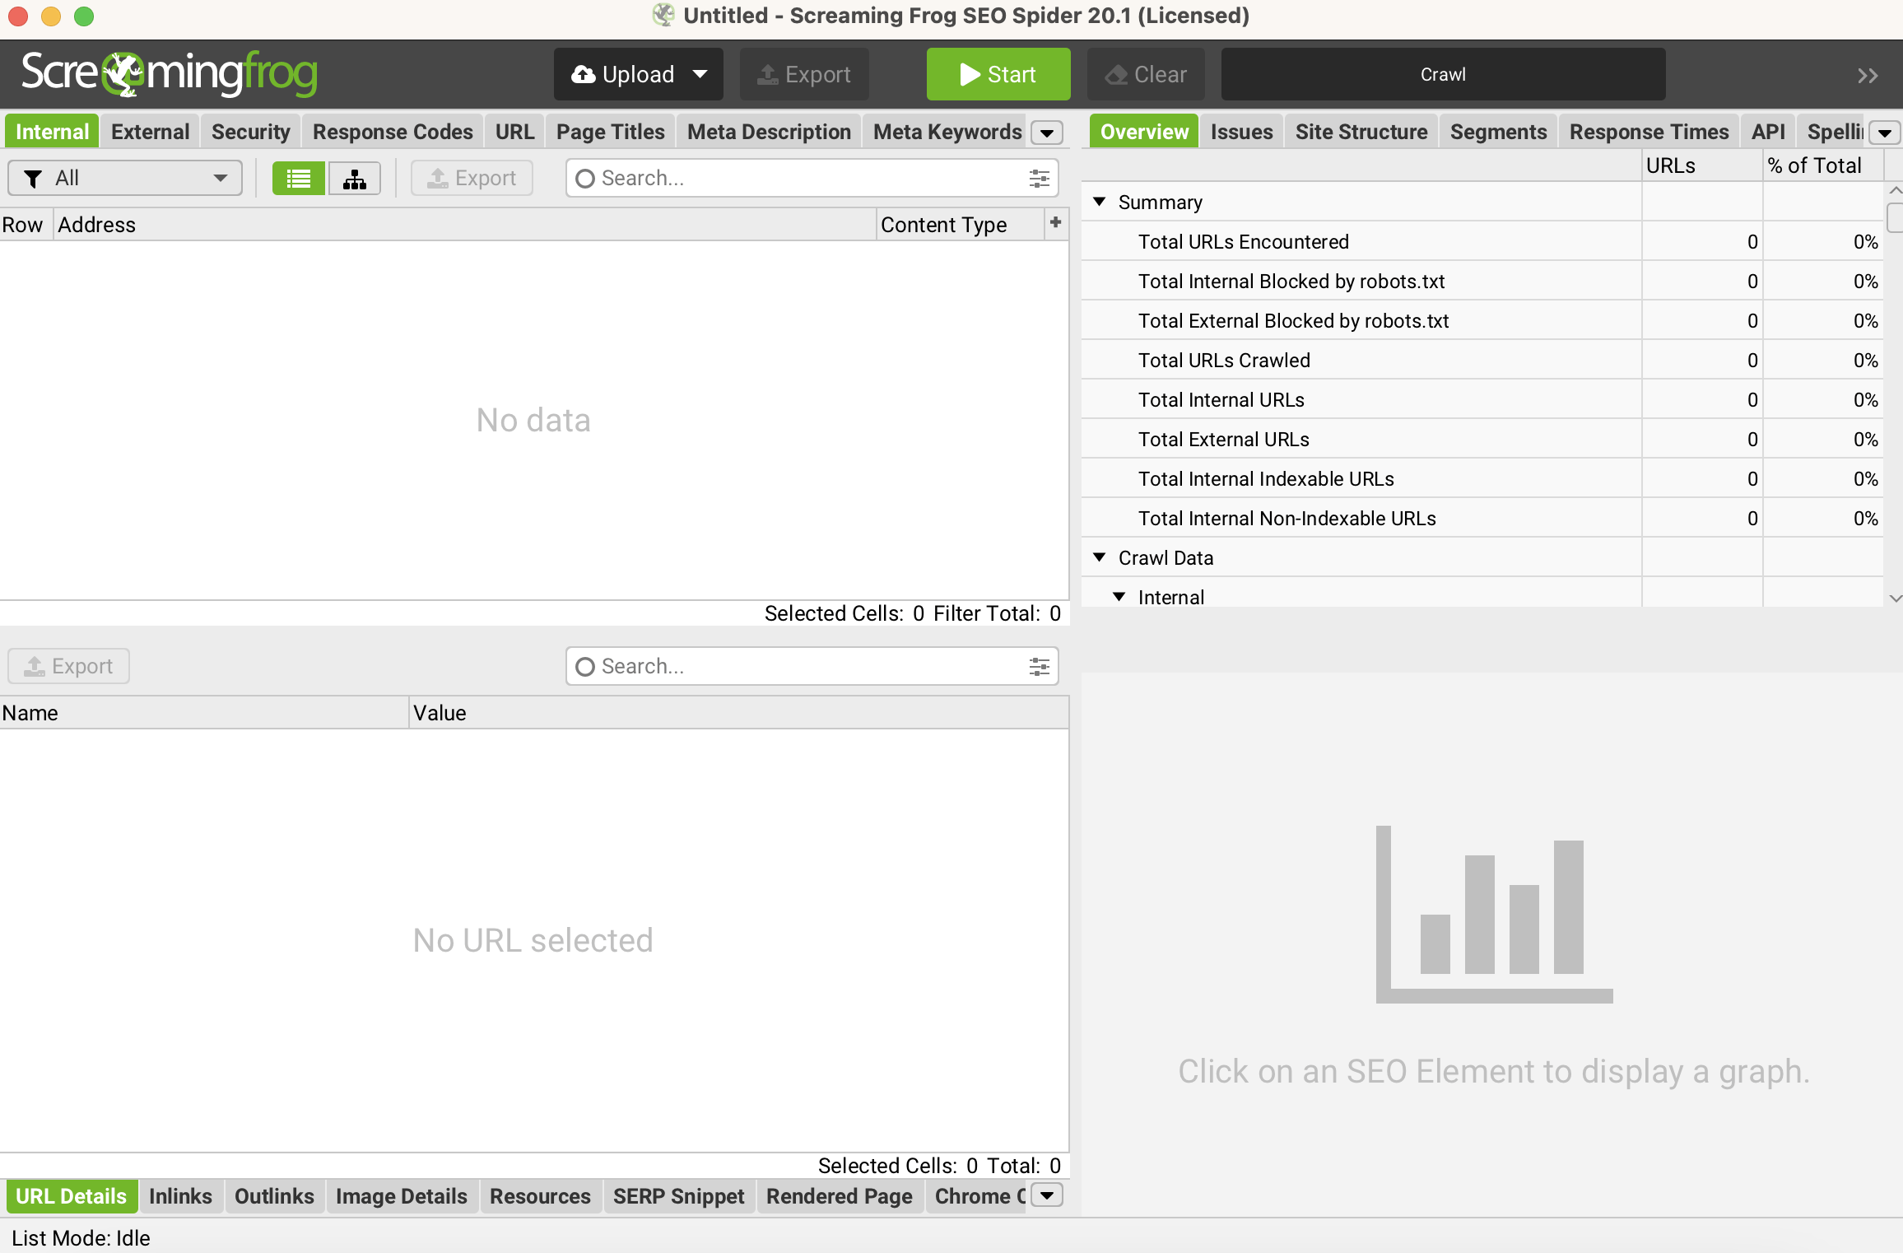Sort by the Content Type column
The image size is (1903, 1253).
pyautogui.click(x=961, y=225)
